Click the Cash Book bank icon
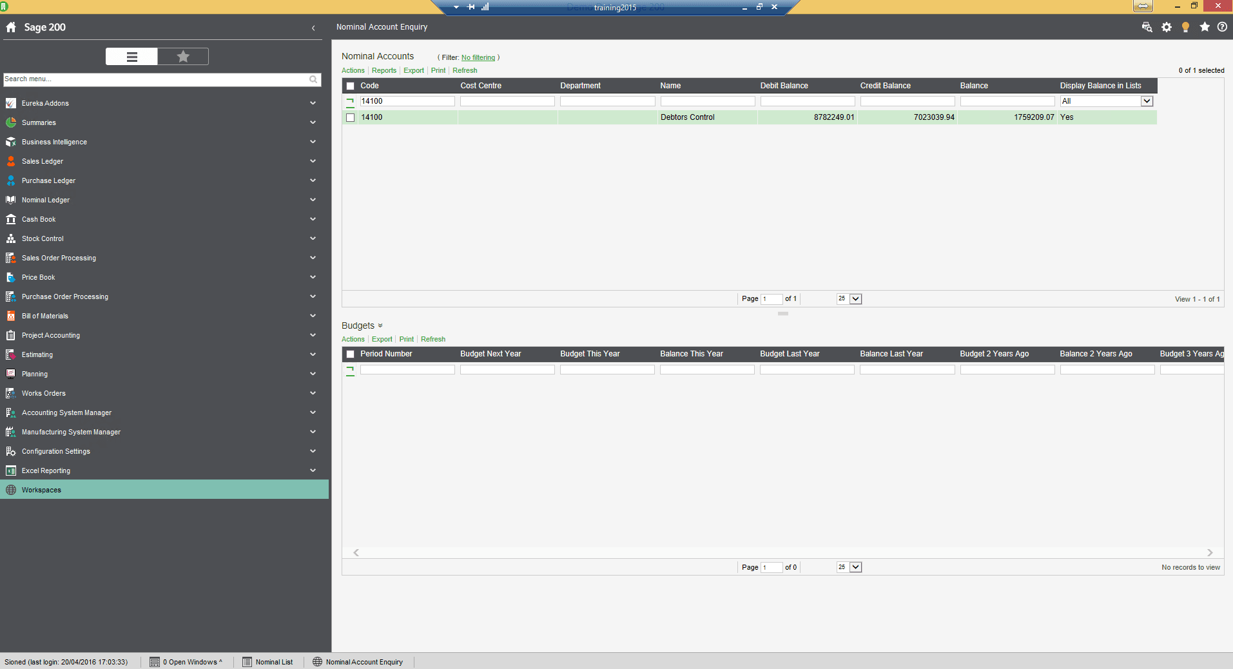The image size is (1233, 669). (11, 219)
